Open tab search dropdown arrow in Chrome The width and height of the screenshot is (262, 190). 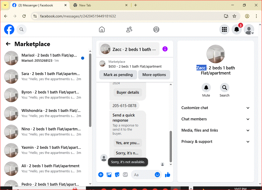click(x=5, y=5)
